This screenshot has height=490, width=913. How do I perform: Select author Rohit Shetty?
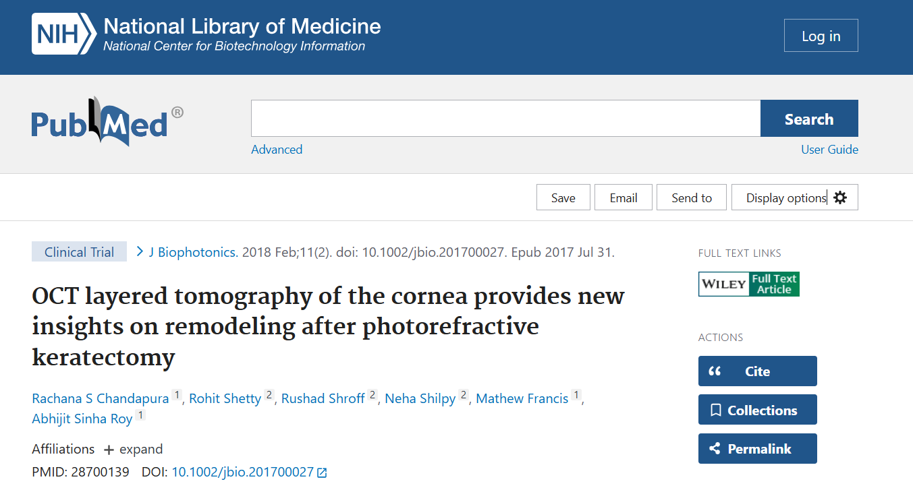click(225, 398)
